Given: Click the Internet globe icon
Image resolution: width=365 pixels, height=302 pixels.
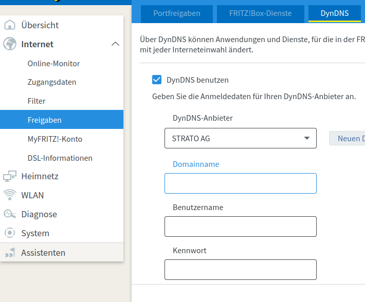Looking at the screenshot, I should pos(10,44).
